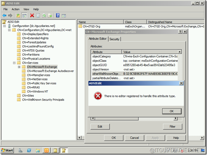Select the CN=RRAS container

tap(33, 87)
